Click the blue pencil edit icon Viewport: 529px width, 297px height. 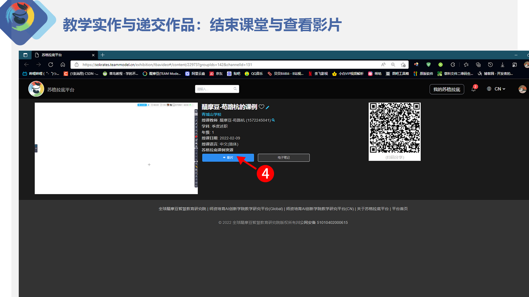coord(268,107)
